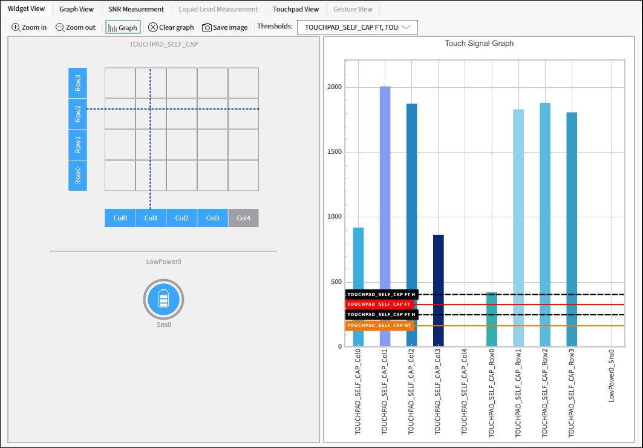Click the Zoom out magnifier icon
This screenshot has width=643, height=448.
pos(60,27)
